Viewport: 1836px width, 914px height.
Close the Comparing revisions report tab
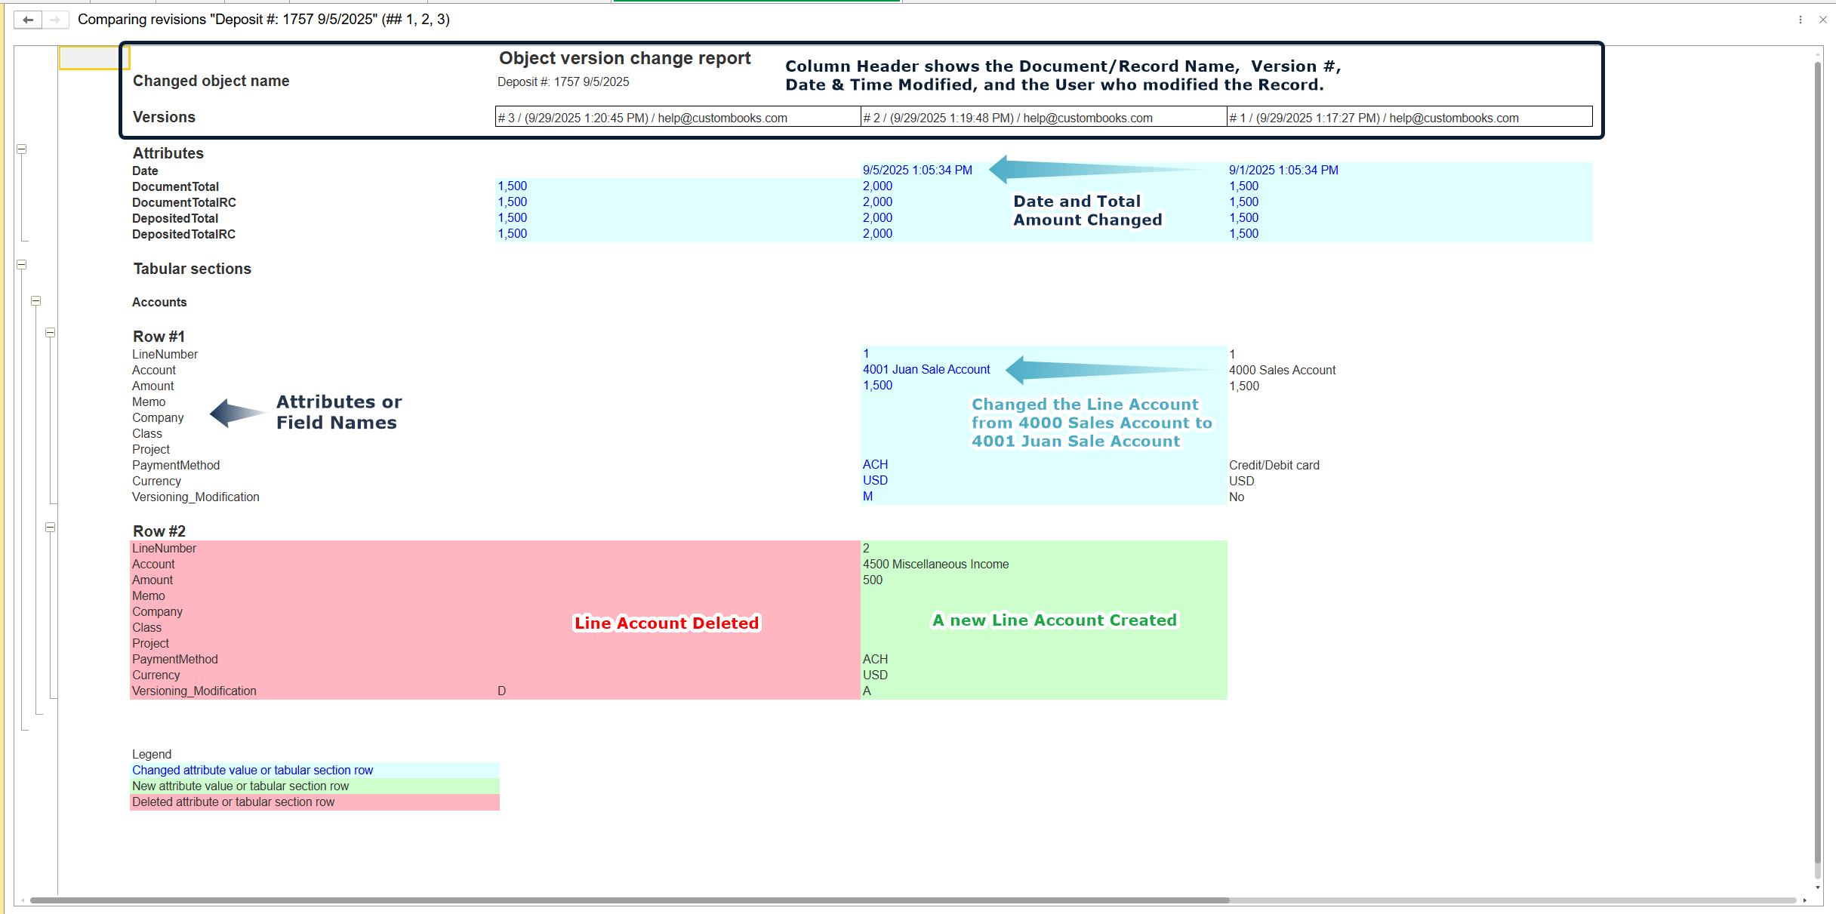[x=1822, y=20]
